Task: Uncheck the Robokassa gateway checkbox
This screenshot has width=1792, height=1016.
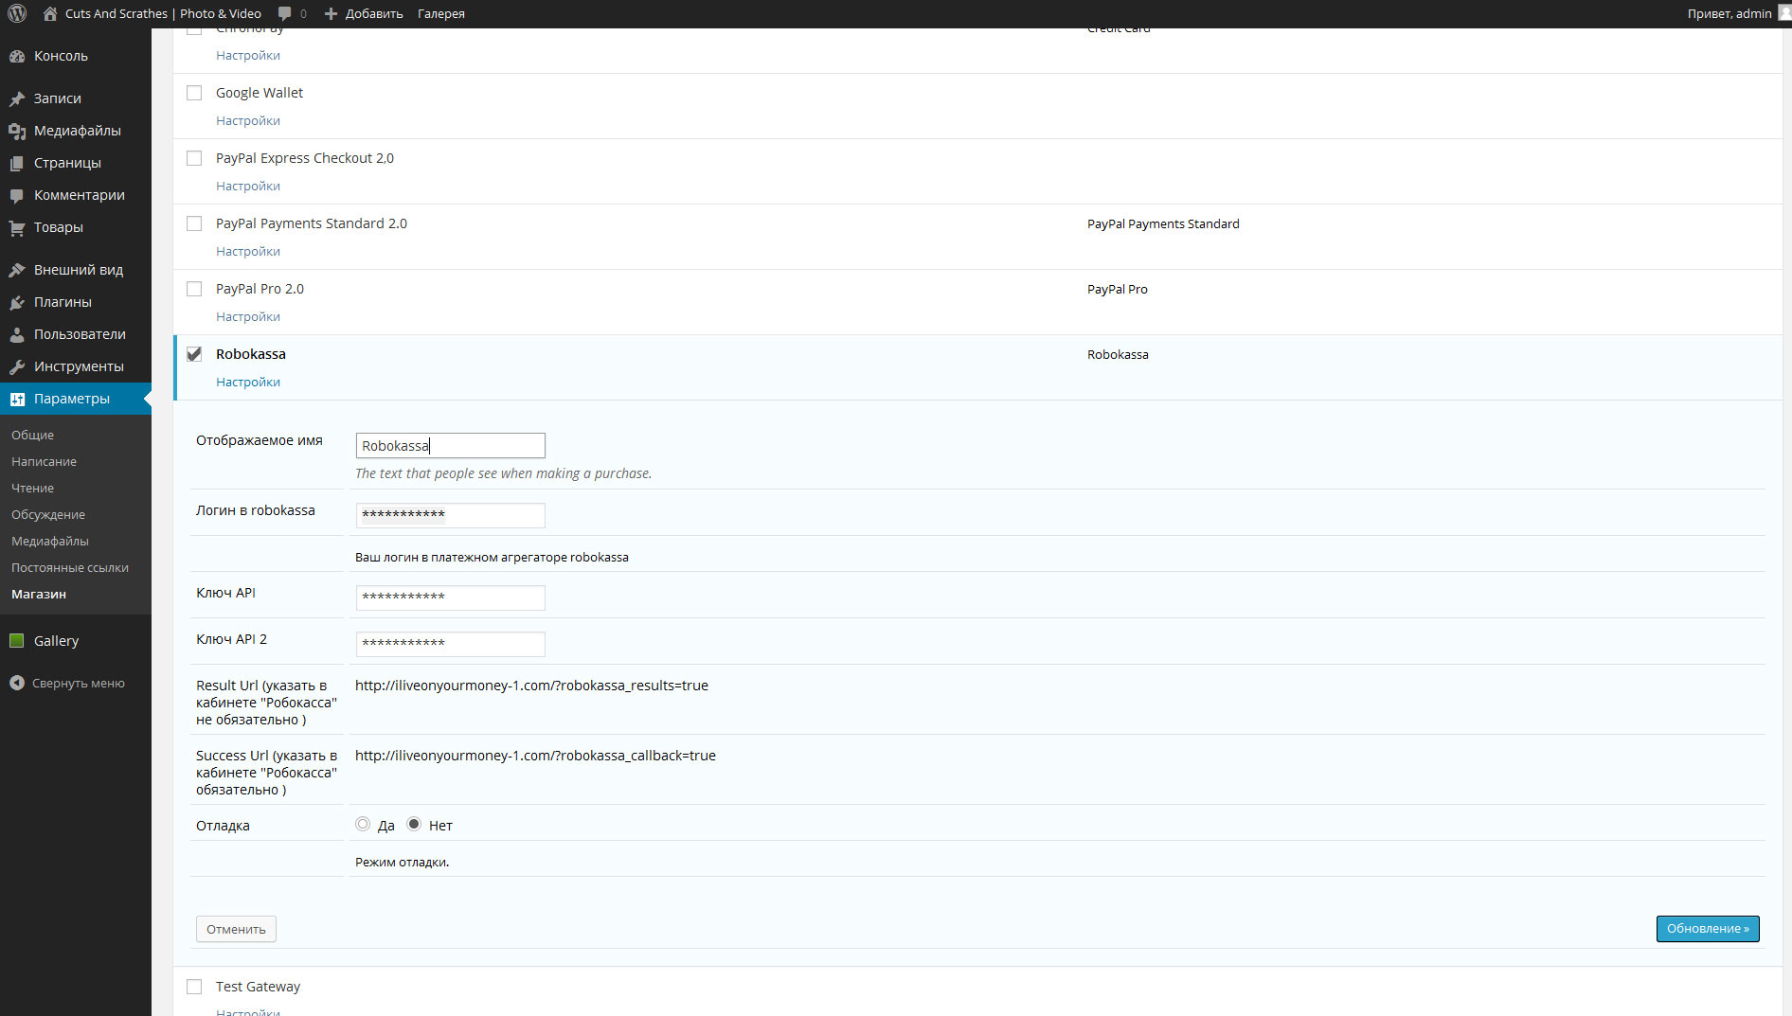Action: 194,354
